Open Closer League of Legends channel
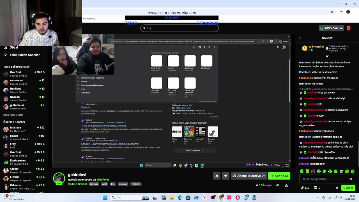 24,171
